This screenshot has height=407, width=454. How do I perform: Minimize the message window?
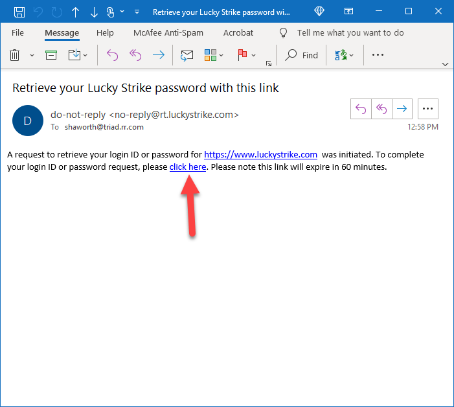point(379,11)
